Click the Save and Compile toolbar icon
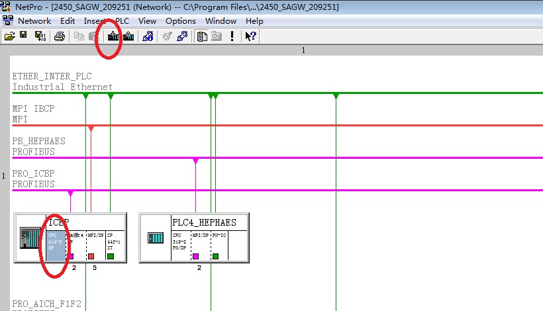 point(40,36)
